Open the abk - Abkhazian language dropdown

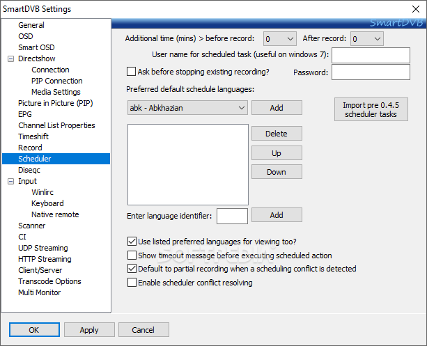[x=187, y=108]
